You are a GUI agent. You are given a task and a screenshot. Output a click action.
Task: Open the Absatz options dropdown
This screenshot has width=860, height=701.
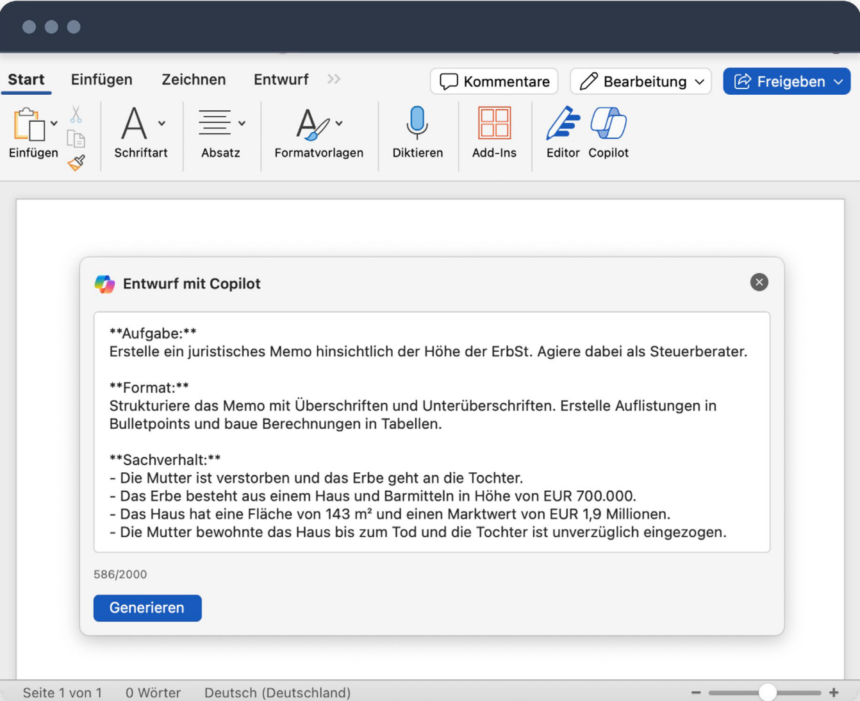coord(242,123)
